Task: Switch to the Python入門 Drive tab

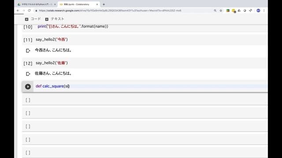Action: [37, 4]
